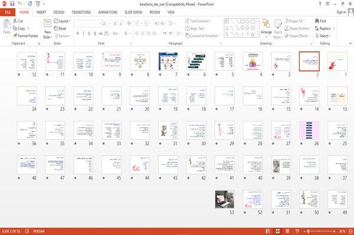
Task: Click Convert to SmartArt button
Action: [202, 35]
